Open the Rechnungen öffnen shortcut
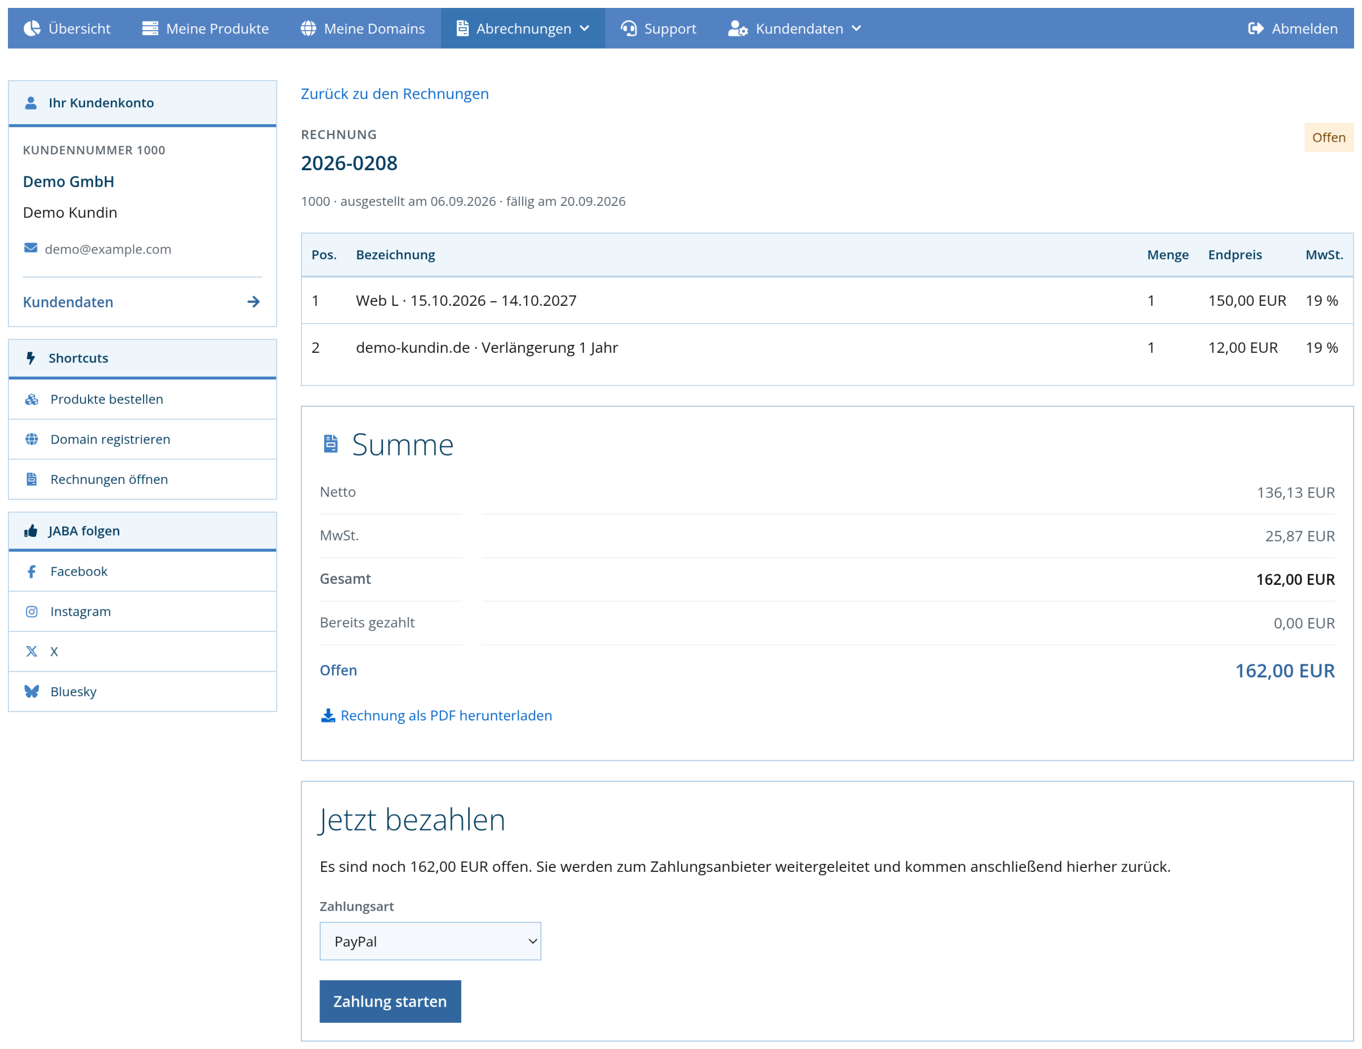 pos(142,479)
